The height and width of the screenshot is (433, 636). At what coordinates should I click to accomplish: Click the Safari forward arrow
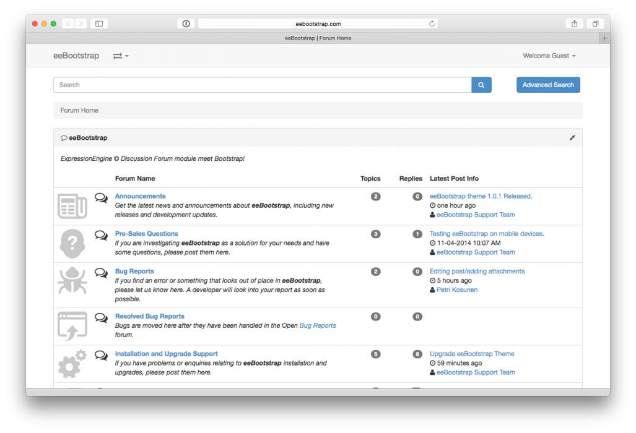(81, 24)
